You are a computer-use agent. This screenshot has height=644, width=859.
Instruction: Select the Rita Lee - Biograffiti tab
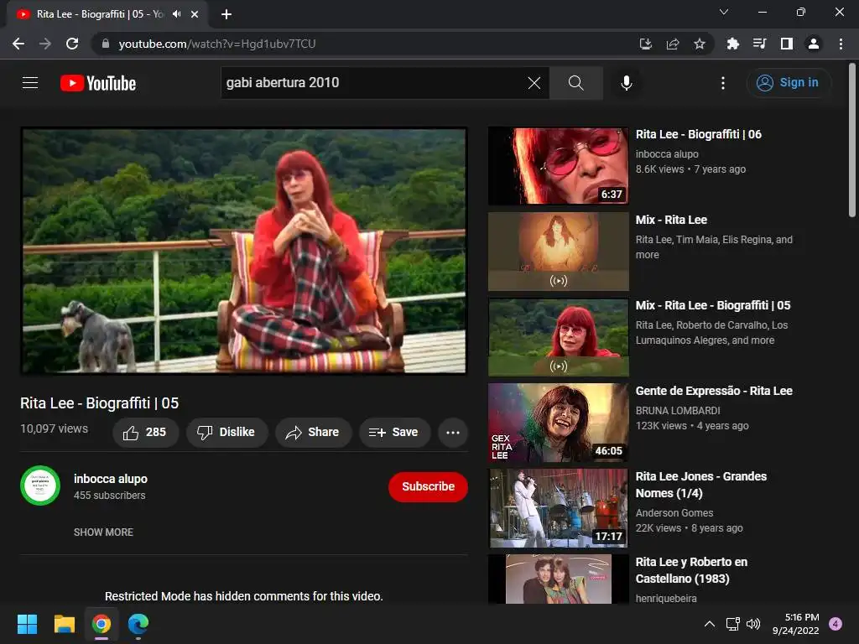pos(107,14)
